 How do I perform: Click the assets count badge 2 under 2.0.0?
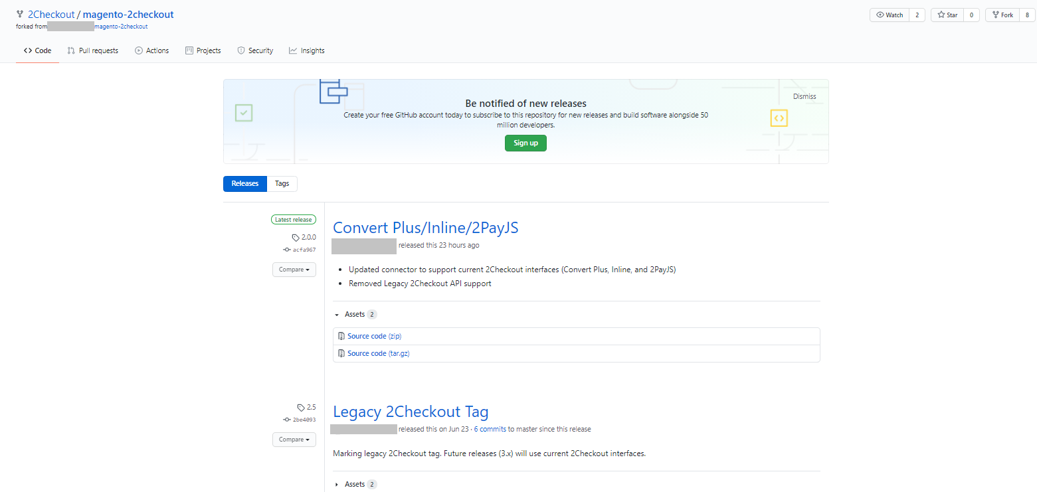372,314
